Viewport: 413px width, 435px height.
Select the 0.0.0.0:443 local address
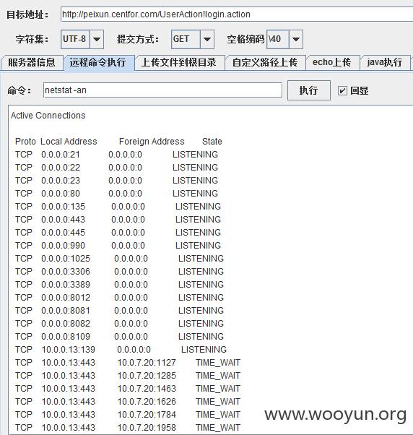(x=64, y=220)
